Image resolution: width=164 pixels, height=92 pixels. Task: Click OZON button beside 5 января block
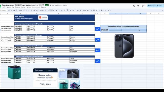[x=98, y=40]
